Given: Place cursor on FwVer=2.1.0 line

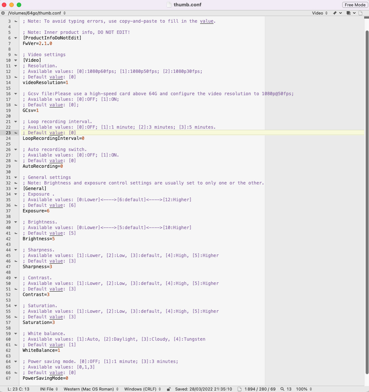Looking at the screenshot, I should pos(38,44).
